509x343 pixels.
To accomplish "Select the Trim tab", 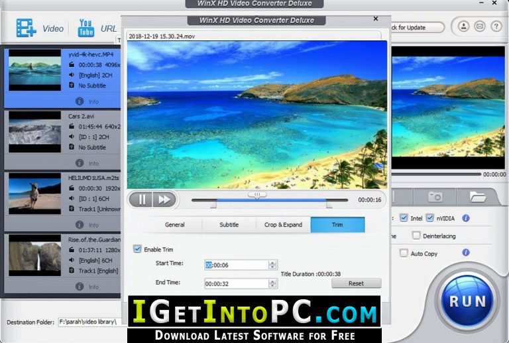I will 337,224.
